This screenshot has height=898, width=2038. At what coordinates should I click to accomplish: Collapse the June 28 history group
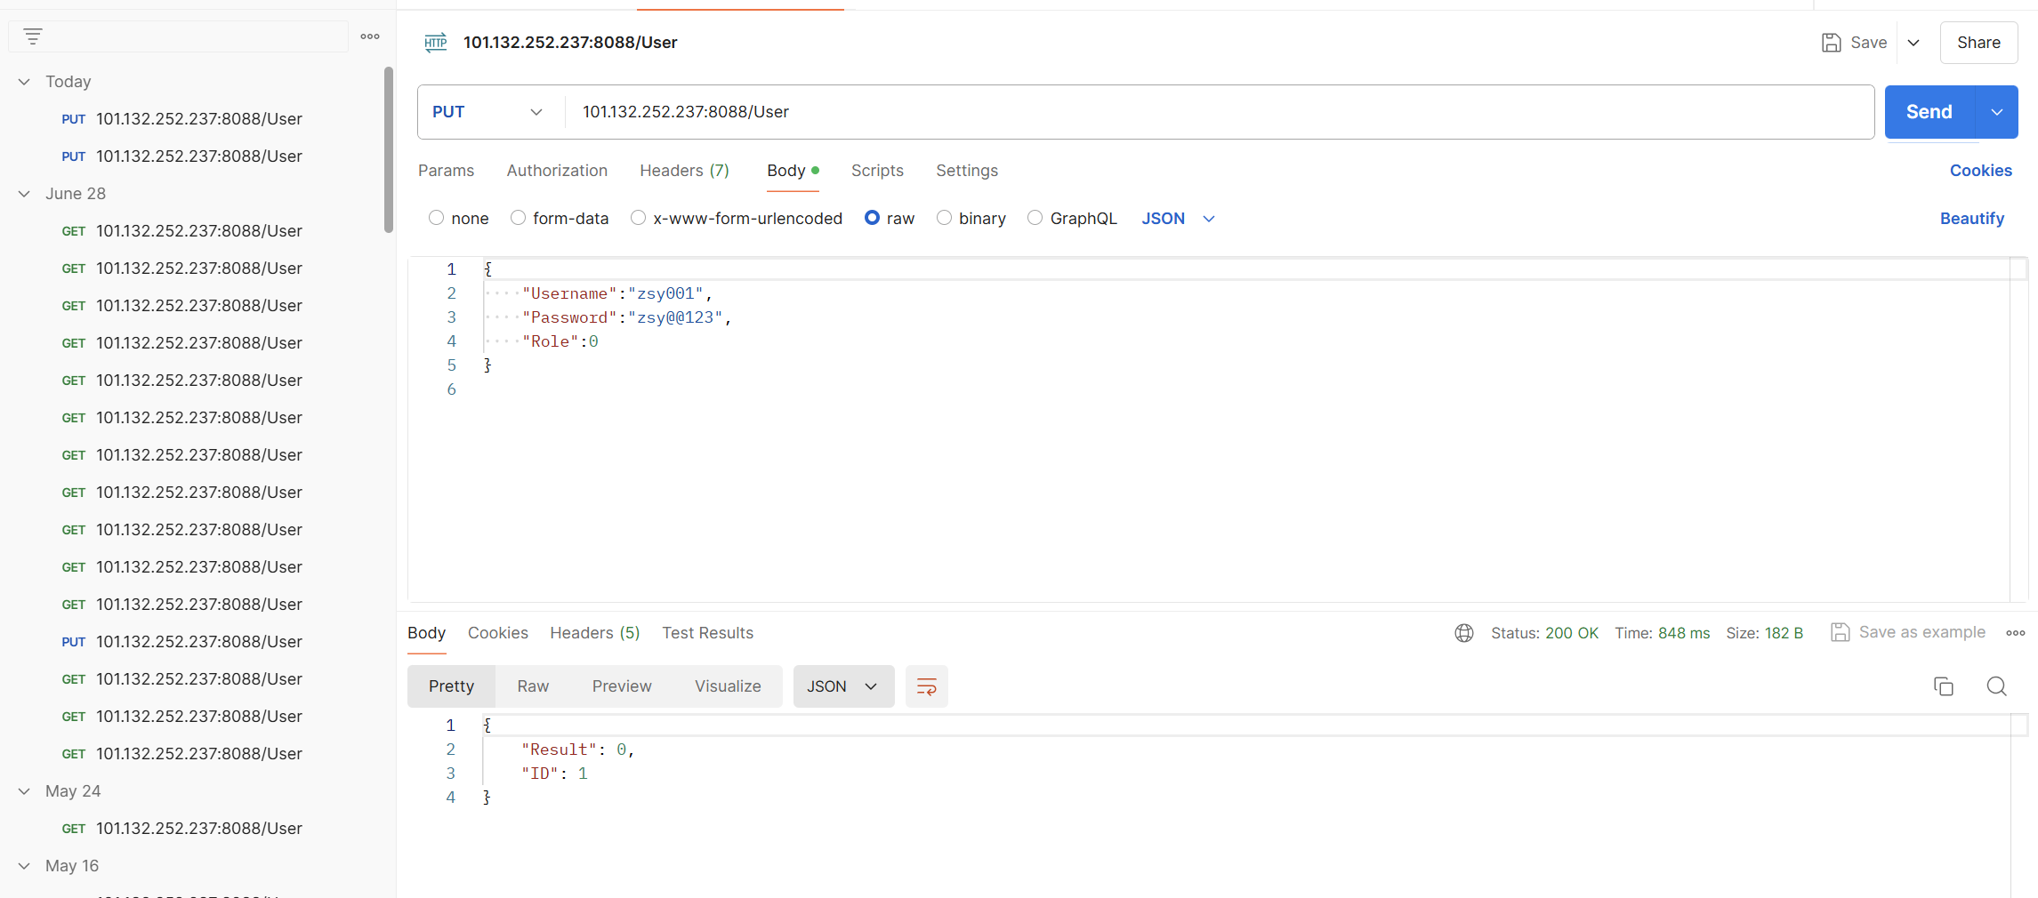pyautogui.click(x=24, y=194)
